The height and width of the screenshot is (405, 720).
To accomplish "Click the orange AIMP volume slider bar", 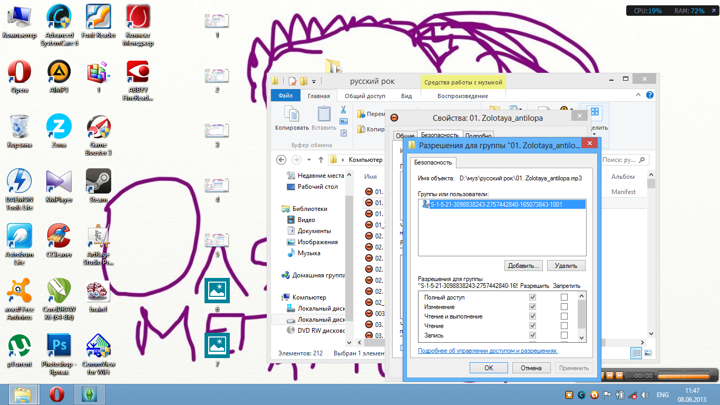I will point(683,376).
